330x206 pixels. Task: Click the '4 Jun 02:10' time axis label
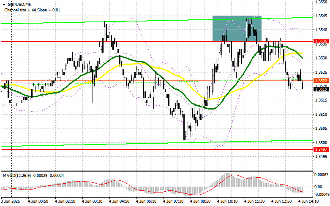click(x=65, y=201)
